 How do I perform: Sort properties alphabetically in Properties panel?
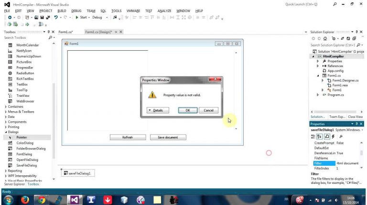click(x=320, y=137)
